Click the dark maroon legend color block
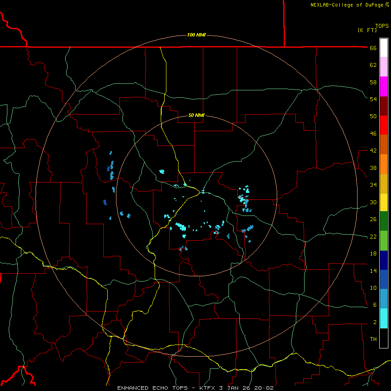This screenshot has height=391, width=391. pos(384,106)
